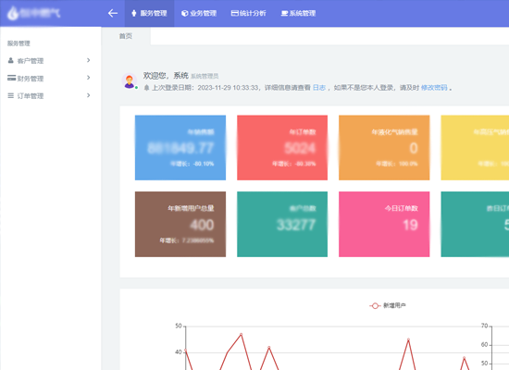Select the 首页 tab

pyautogui.click(x=126, y=36)
